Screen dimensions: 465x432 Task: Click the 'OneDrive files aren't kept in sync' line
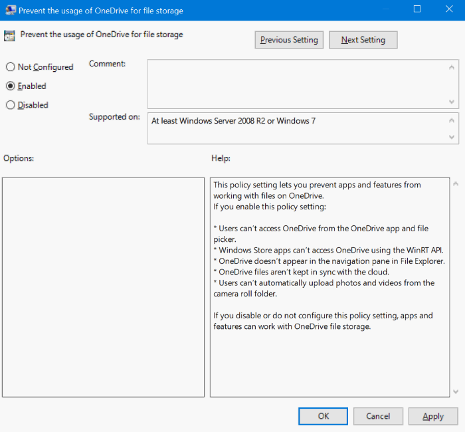tap(301, 272)
